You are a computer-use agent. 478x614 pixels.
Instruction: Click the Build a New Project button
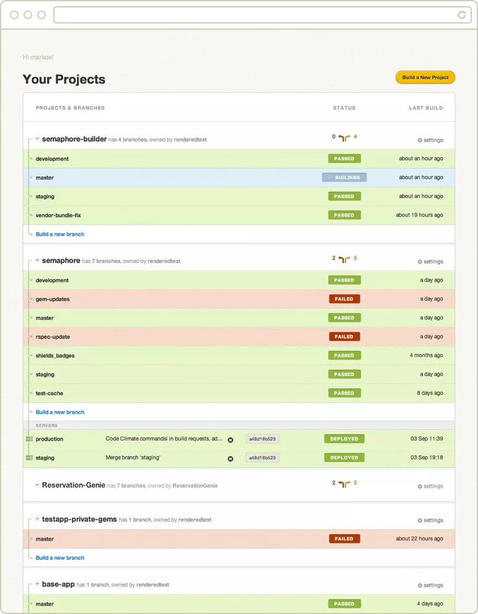(425, 77)
